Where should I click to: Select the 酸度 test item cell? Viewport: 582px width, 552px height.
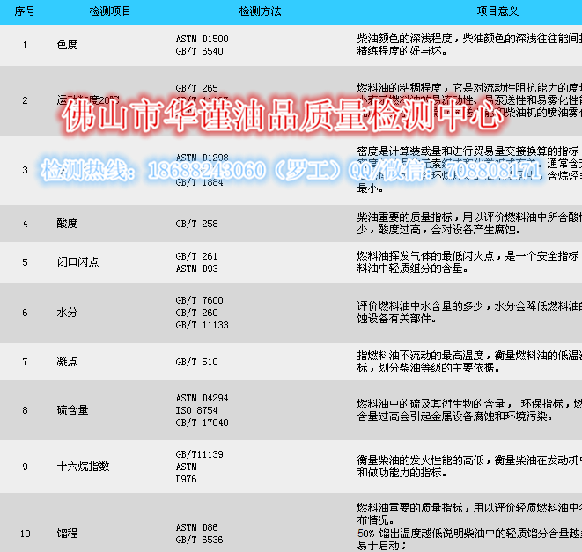pyautogui.click(x=67, y=224)
